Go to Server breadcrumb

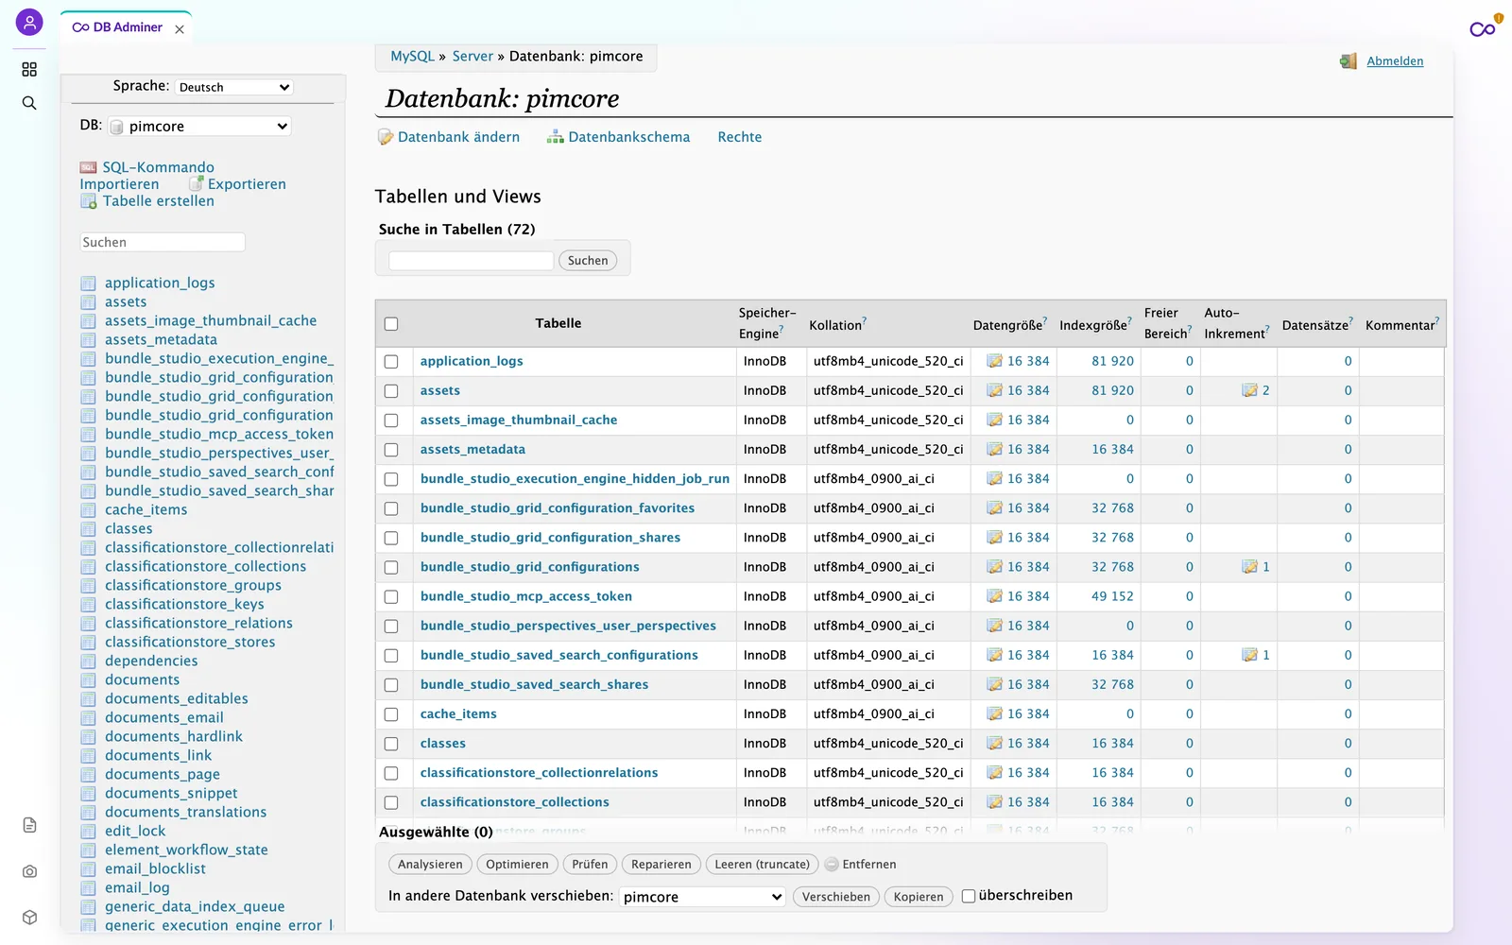pyautogui.click(x=472, y=56)
